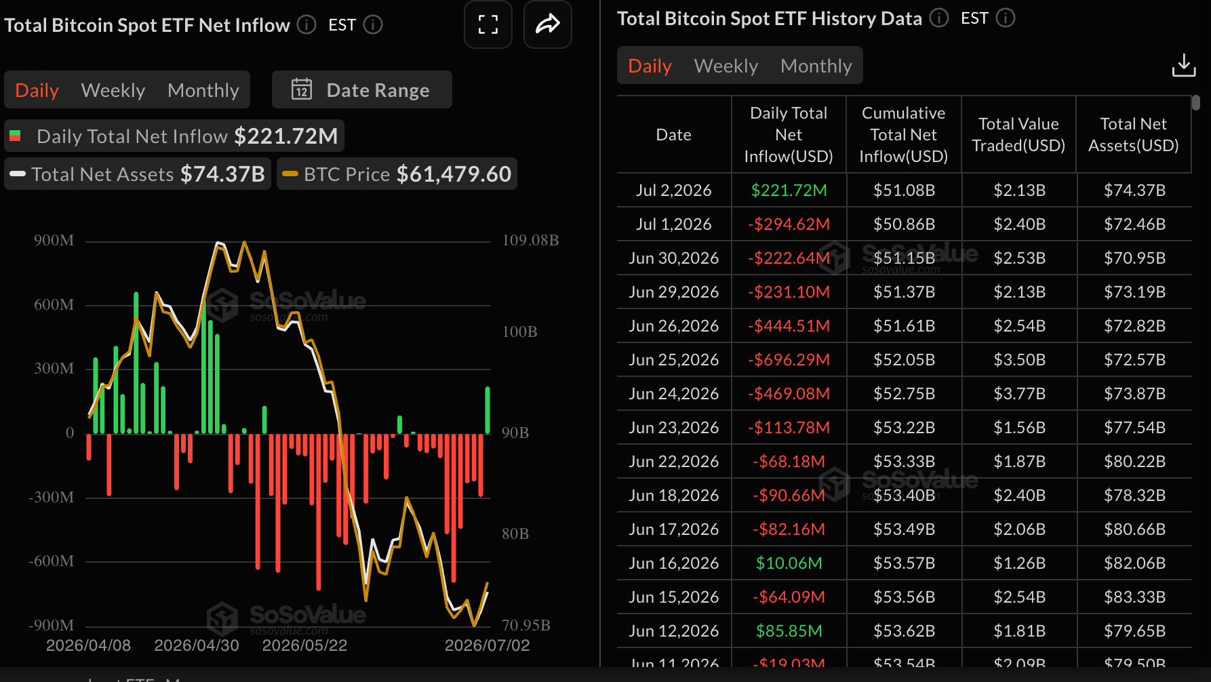
Task: Click calendar icon in Date Range button
Action: [302, 89]
